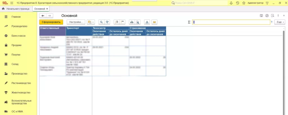288x115 pixels.
Task: Click the Find next icon in report toolbar
Action: pos(107,22)
